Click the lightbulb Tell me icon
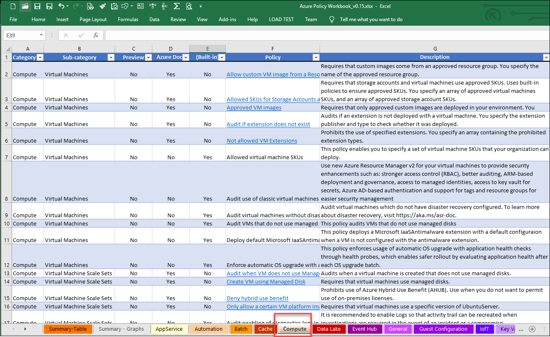The height and width of the screenshot is (337, 550). 332,19
